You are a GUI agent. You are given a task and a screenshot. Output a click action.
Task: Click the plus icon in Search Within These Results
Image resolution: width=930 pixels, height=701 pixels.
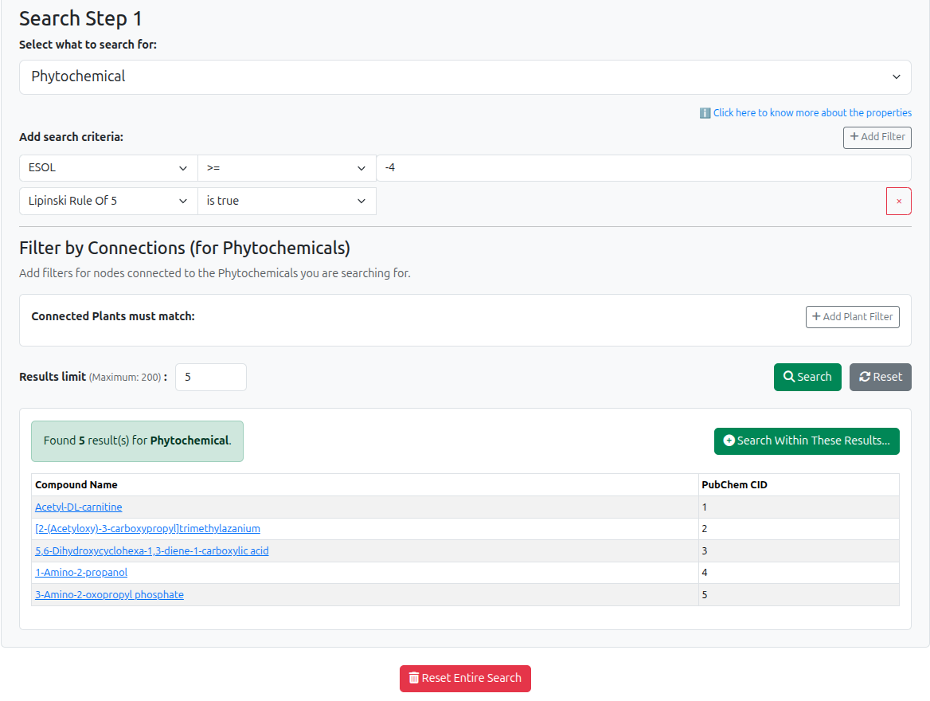click(729, 441)
